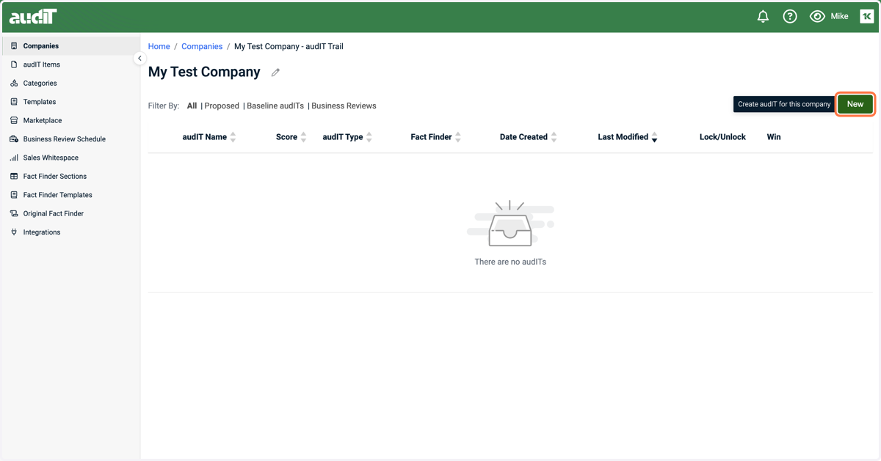The height and width of the screenshot is (461, 881).
Task: Filter audITs by All
Action: click(x=192, y=106)
